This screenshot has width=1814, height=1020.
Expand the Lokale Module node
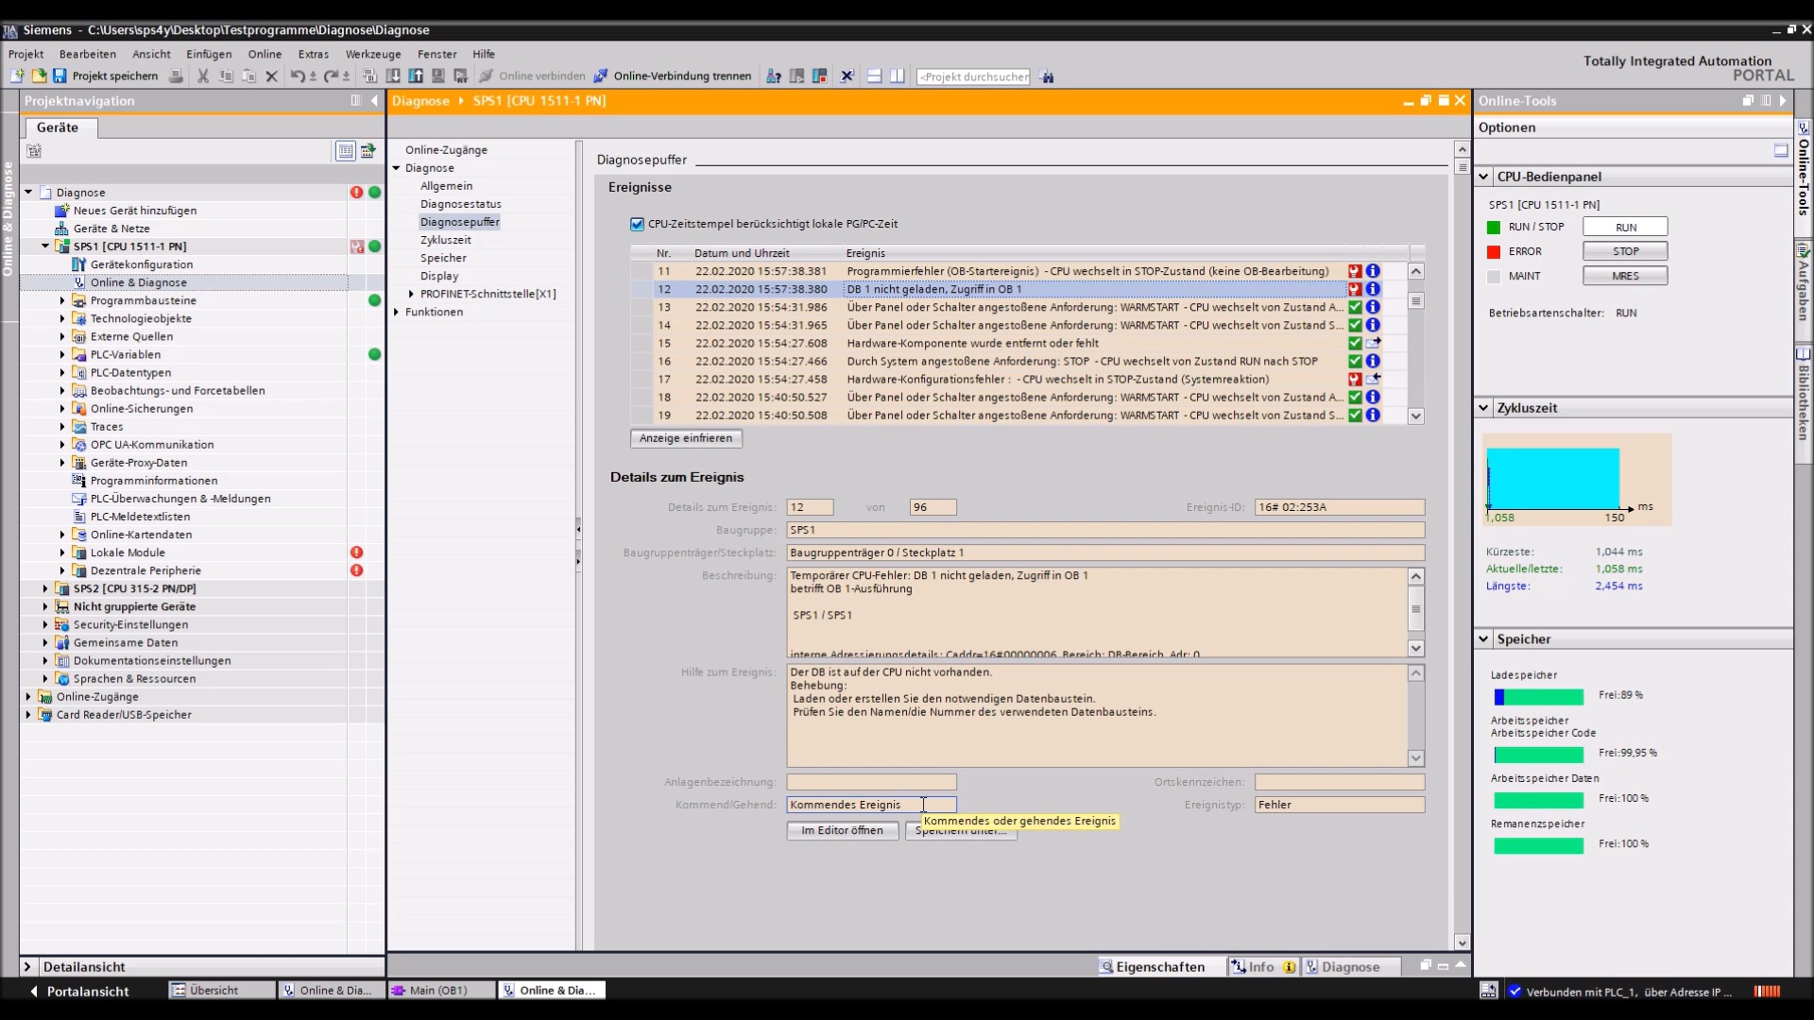tap(62, 552)
